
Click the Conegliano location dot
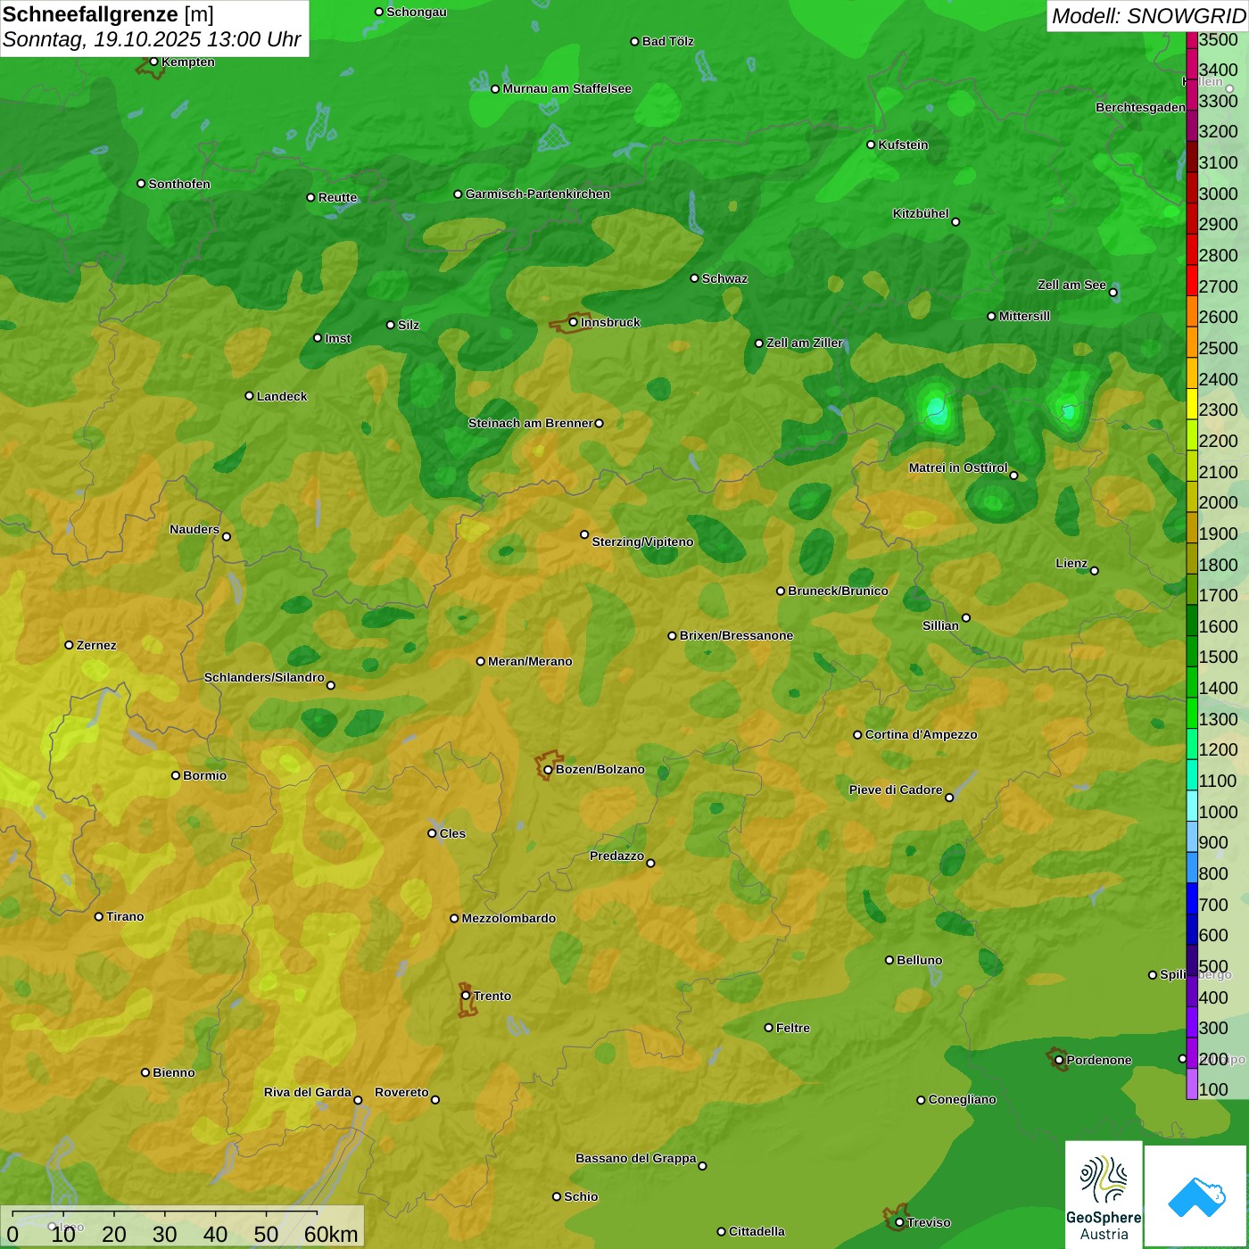point(921,1099)
